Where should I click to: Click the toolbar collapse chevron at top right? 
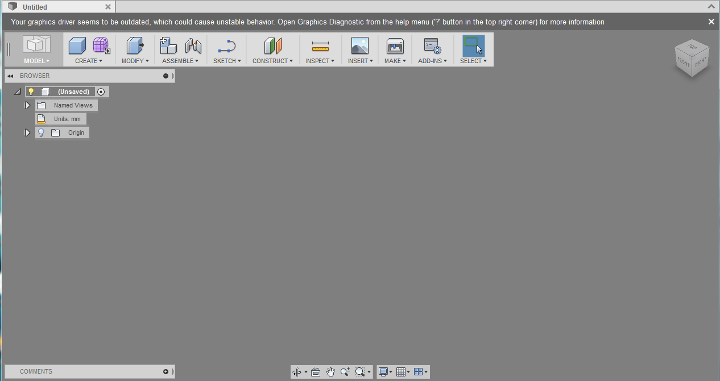tap(711, 6)
